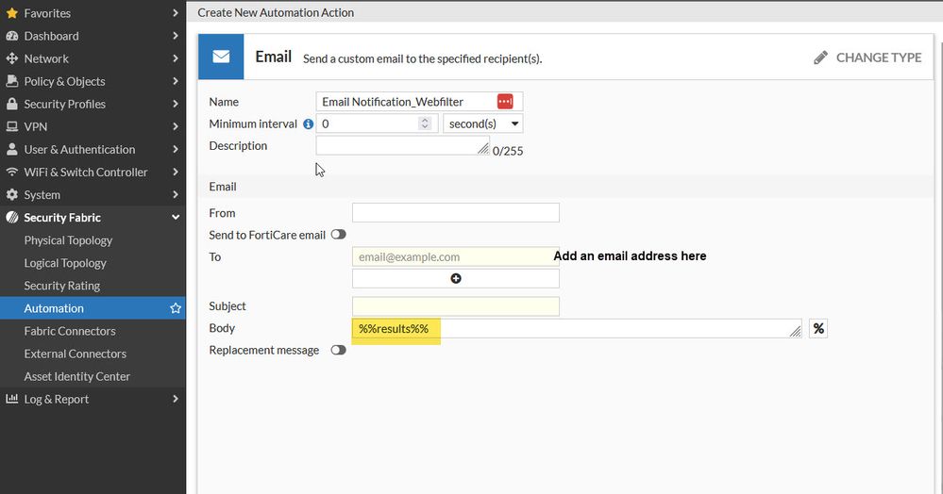
Task: Click the Minimum interval info icon
Action: pos(308,123)
